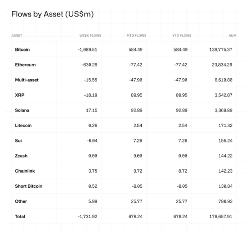Select the Multi-asset row label
Screen dimensions: 245x231
point(27,80)
